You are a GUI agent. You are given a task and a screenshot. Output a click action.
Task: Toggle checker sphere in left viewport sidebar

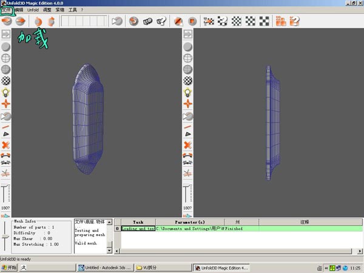coord(6,81)
